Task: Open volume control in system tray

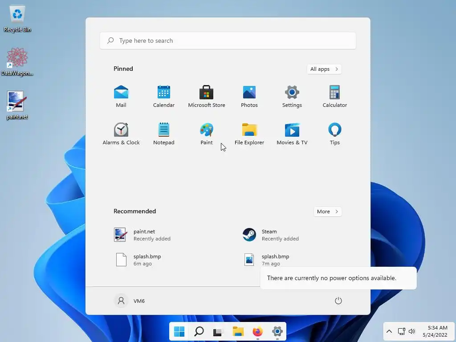Action: [x=412, y=331]
